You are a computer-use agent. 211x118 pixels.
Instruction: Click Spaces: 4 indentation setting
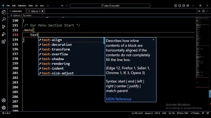click(x=149, y=113)
